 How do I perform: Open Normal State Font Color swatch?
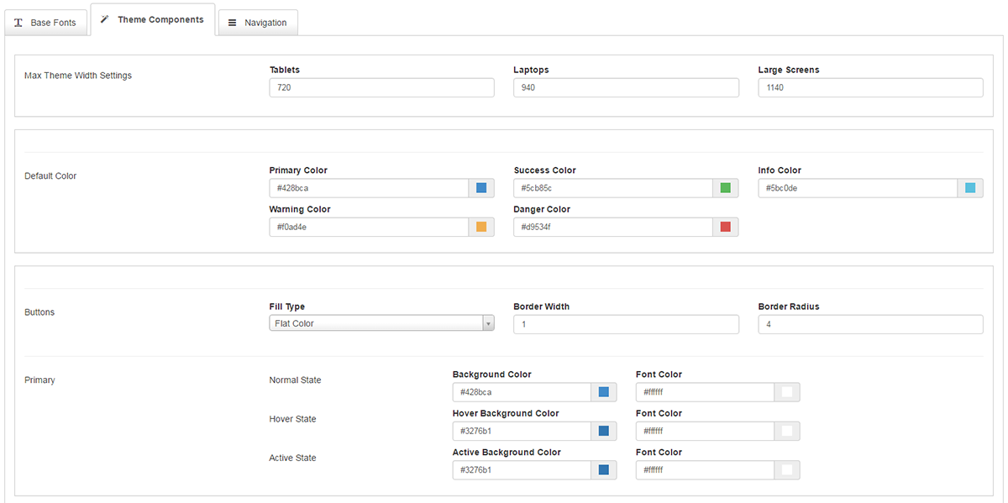[787, 392]
